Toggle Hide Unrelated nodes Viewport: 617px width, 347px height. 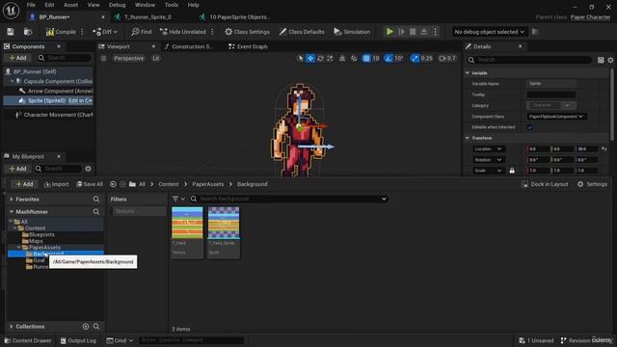[183, 32]
